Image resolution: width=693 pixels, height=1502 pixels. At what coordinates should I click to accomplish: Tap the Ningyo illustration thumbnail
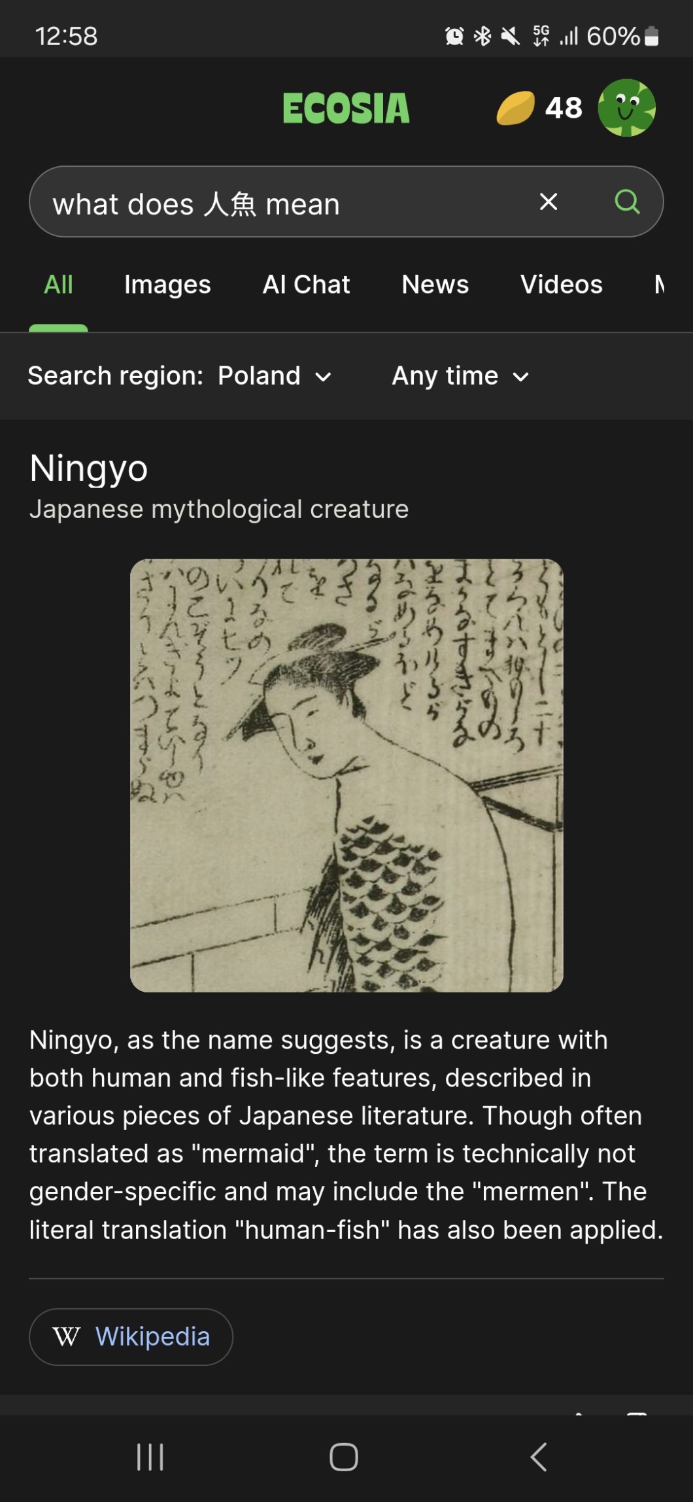(x=346, y=775)
